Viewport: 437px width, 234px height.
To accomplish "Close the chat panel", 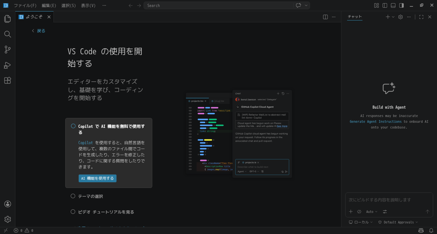I will pyautogui.click(x=430, y=17).
